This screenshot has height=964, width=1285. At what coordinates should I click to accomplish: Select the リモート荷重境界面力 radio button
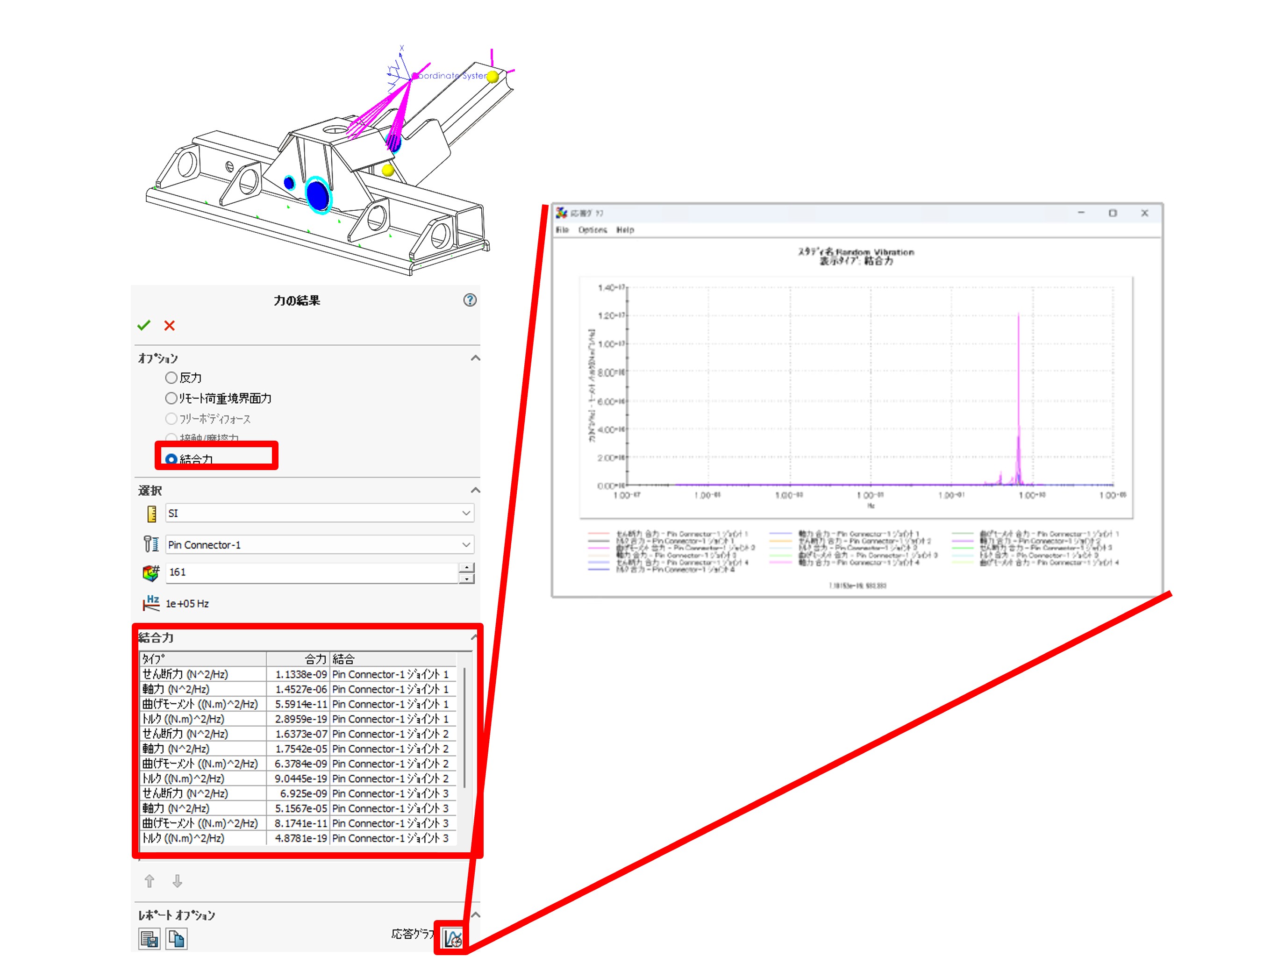coord(171,398)
